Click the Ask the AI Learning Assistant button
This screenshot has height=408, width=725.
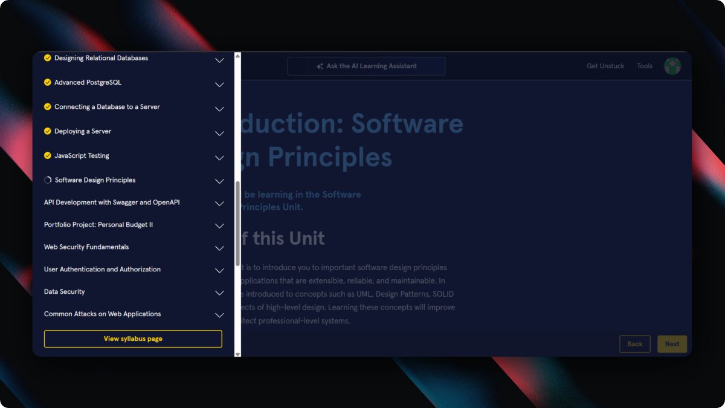point(366,66)
